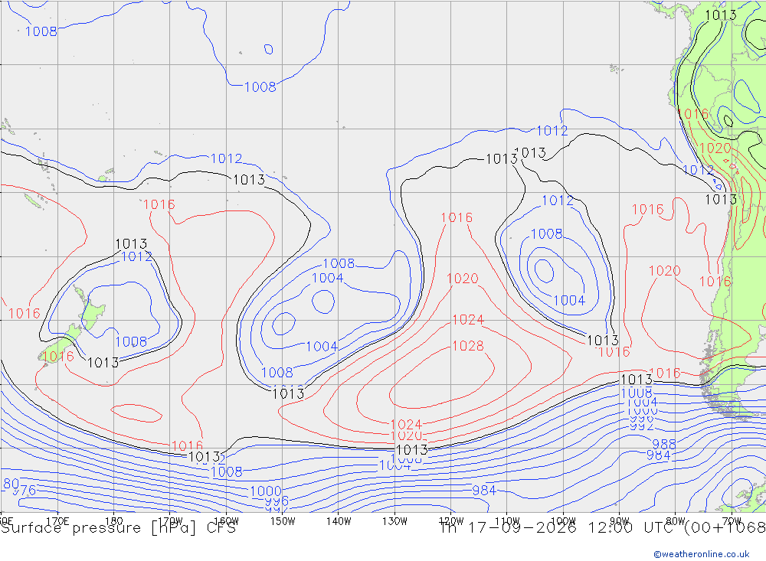Click the blue 976 isobar label
Image resolution: width=766 pixels, height=561 pixels.
(24, 491)
